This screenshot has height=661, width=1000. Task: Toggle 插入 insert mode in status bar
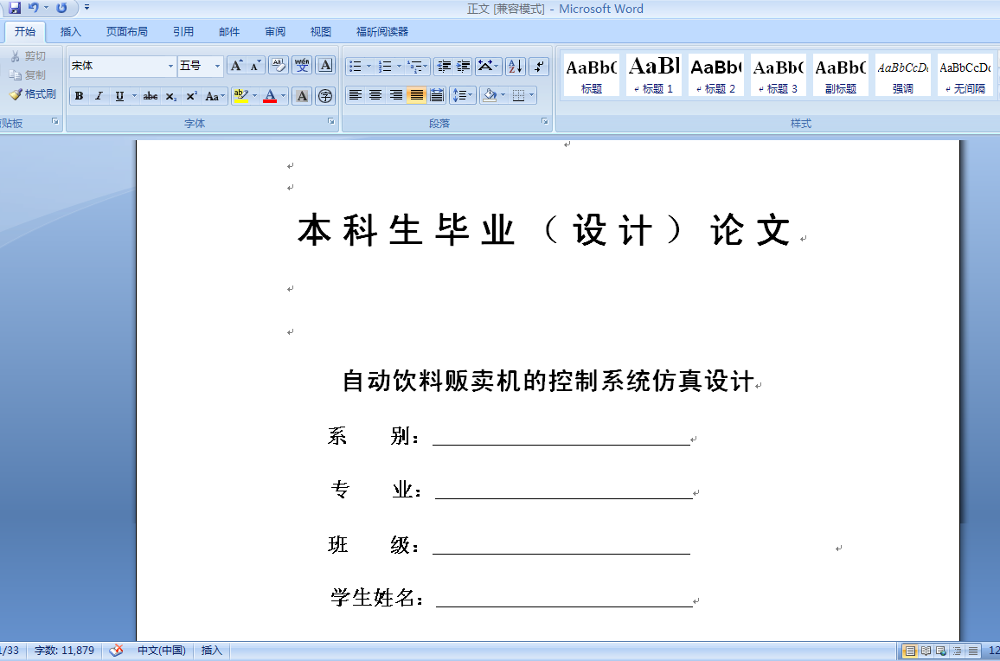tap(212, 650)
